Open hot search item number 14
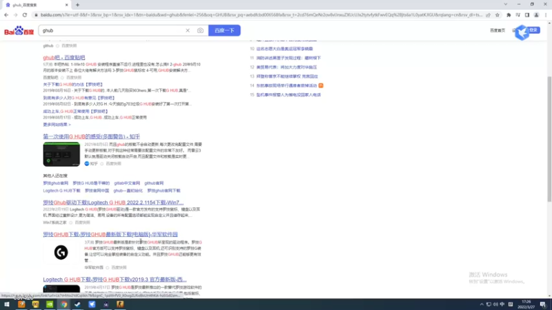The image size is (552, 310). click(286, 85)
